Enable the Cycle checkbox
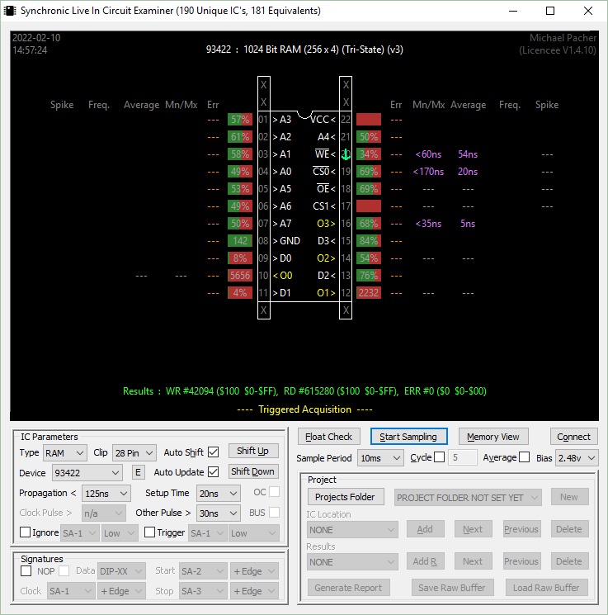 439,457
